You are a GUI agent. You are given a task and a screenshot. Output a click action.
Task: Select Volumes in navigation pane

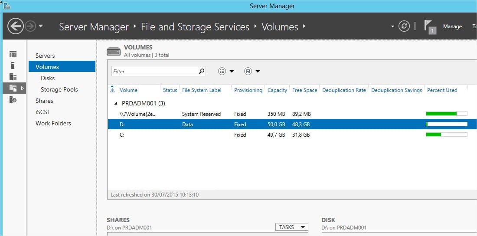click(62, 67)
